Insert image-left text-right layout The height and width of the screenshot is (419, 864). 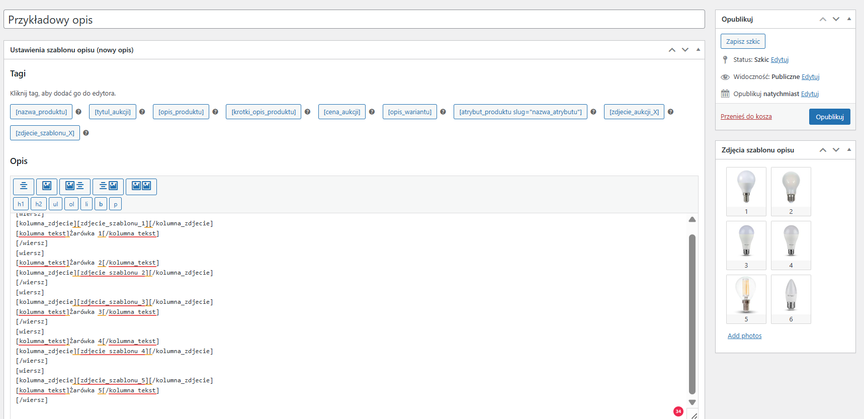pyautogui.click(x=75, y=187)
